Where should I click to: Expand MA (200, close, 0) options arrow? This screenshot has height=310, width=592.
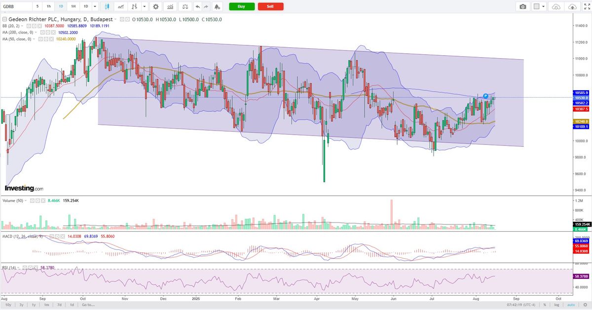(36, 33)
